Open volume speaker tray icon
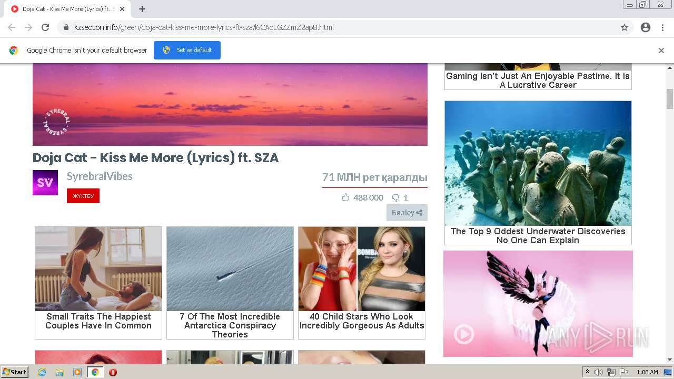The height and width of the screenshot is (379, 674). (x=599, y=372)
